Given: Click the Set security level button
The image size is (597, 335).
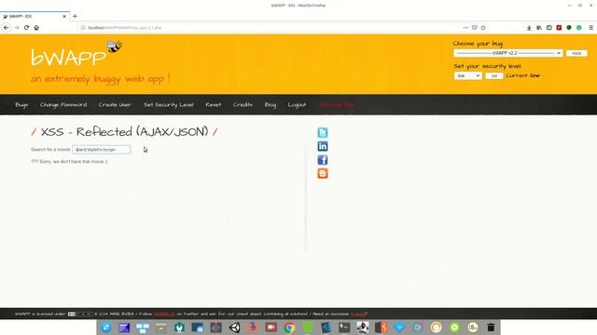Looking at the screenshot, I should tap(494, 75).
